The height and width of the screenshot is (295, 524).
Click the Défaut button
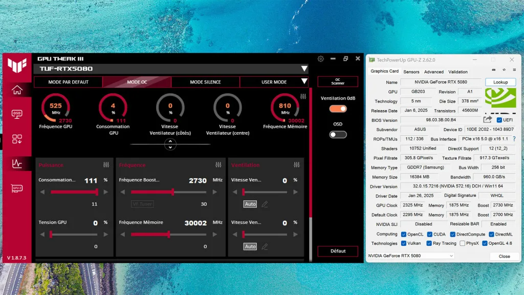click(x=337, y=251)
